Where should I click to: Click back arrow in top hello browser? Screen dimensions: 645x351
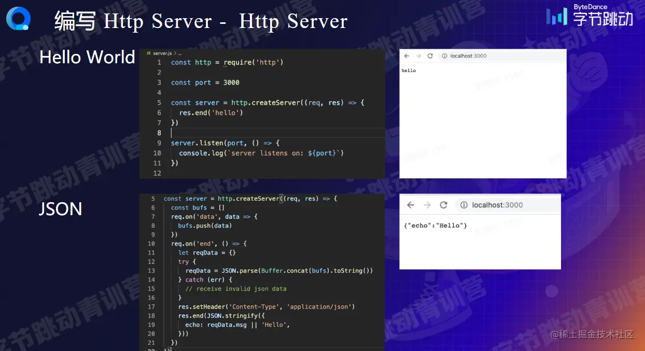coord(407,56)
